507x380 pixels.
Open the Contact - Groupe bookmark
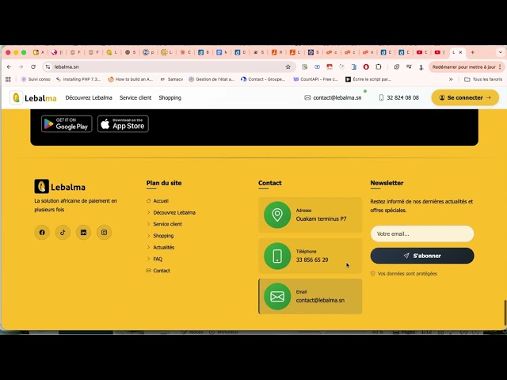point(263,79)
